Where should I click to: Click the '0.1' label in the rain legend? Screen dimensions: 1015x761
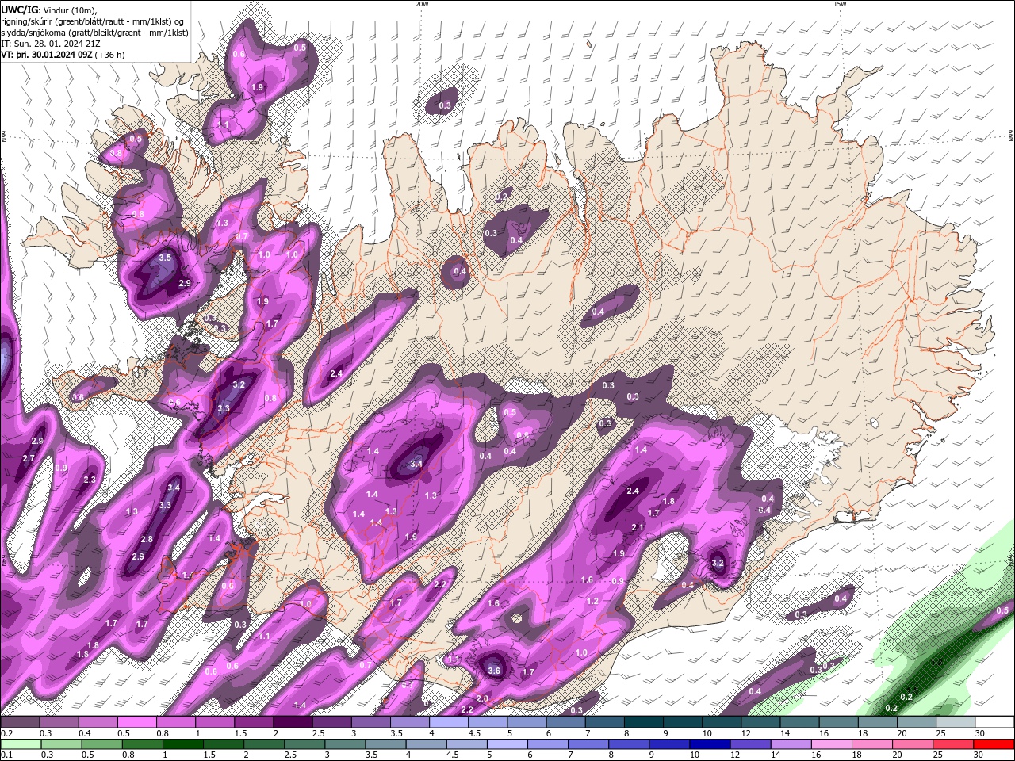[x=6, y=755]
